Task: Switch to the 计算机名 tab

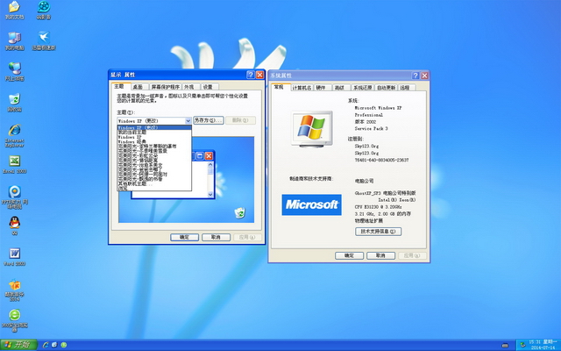Action: tap(302, 88)
